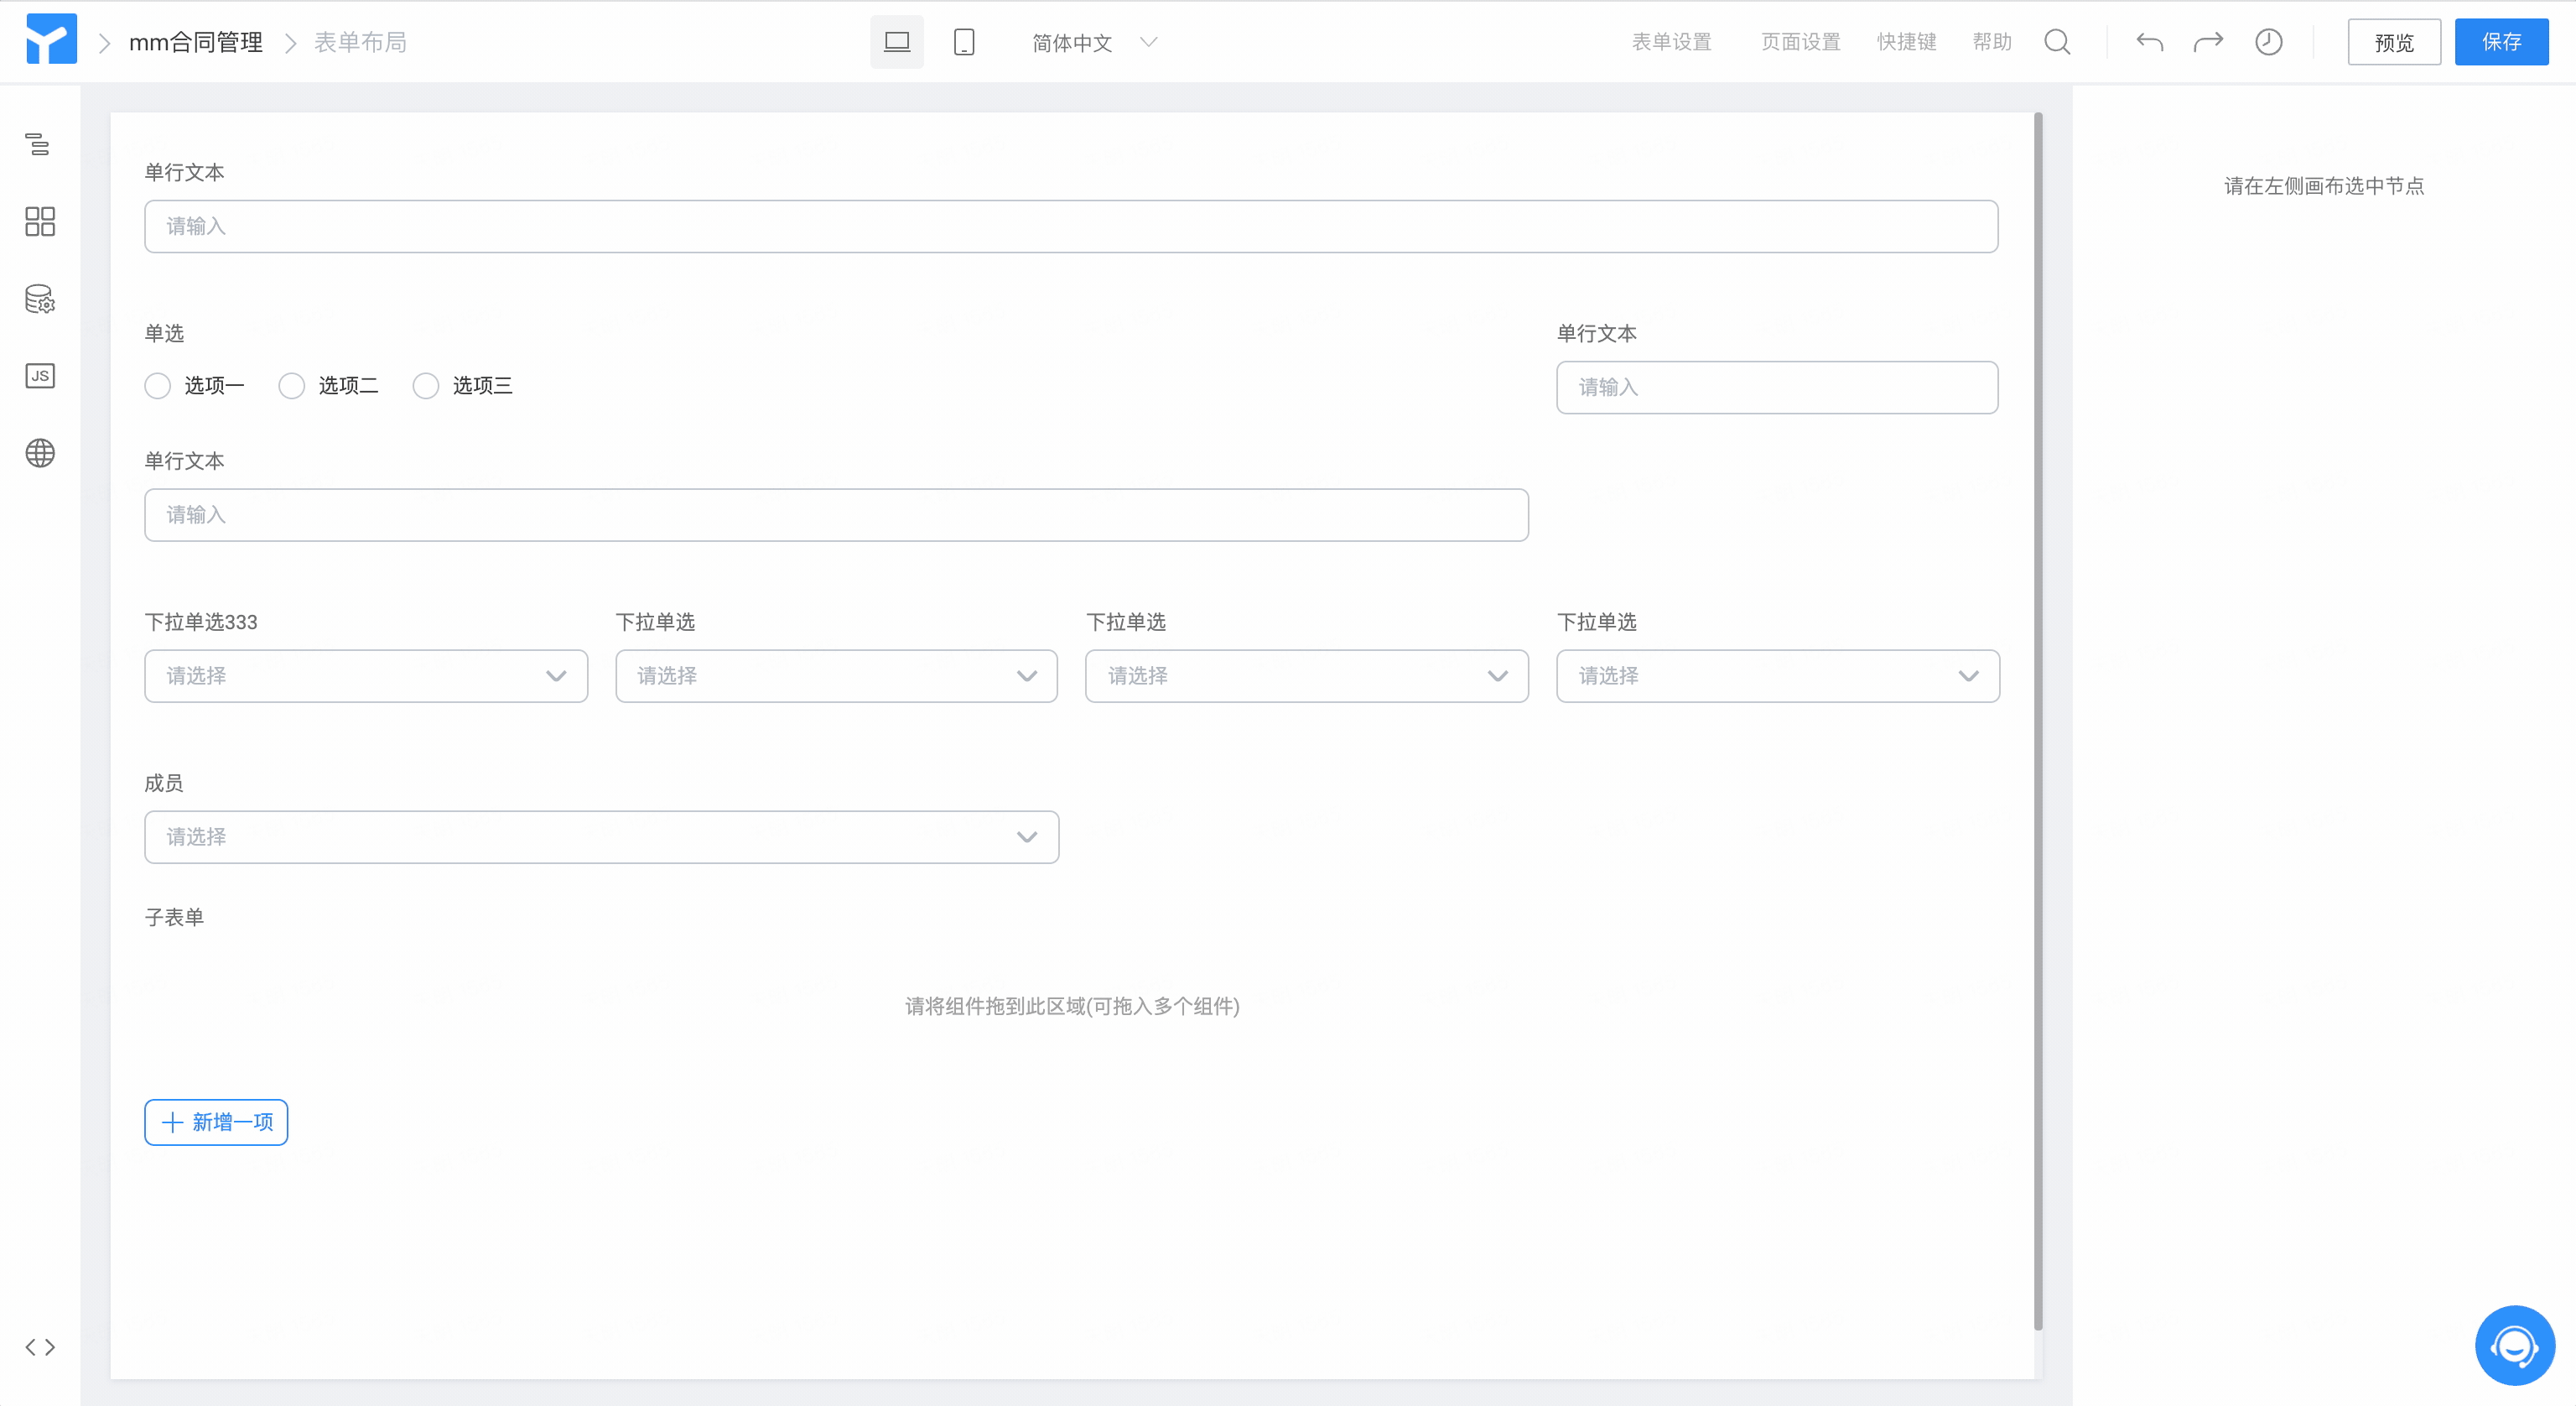This screenshot has height=1406, width=2576.
Task: Select the 单选 field label
Action: tap(164, 333)
